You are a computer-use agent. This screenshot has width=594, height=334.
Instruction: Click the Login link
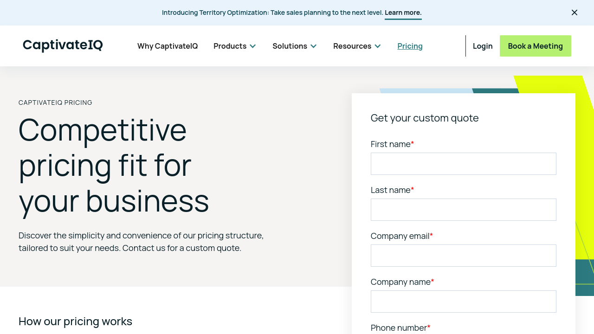click(483, 46)
